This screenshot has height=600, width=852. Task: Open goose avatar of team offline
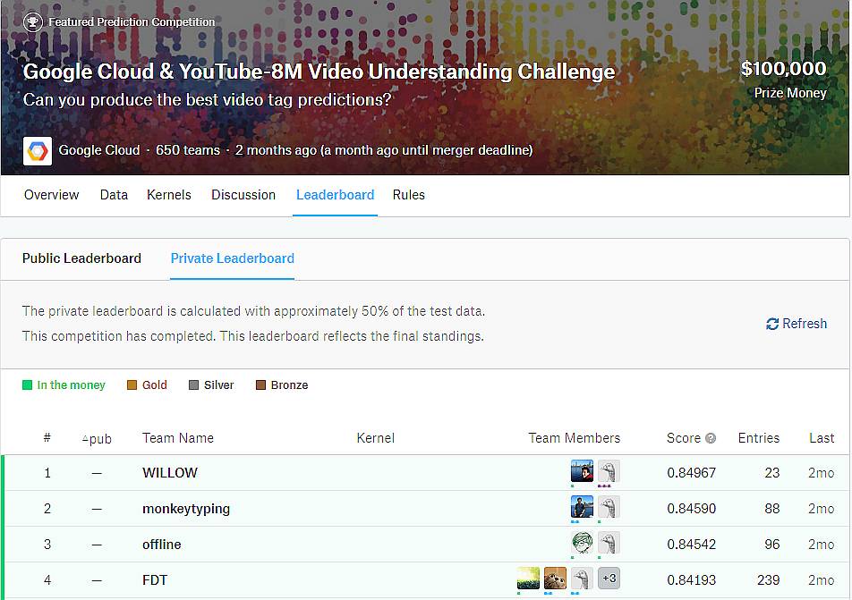tap(609, 543)
